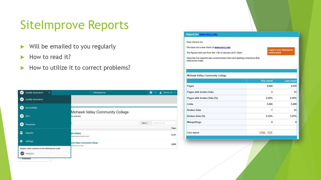
Task: Click the Siteimprove logo in header
Action: point(98,92)
